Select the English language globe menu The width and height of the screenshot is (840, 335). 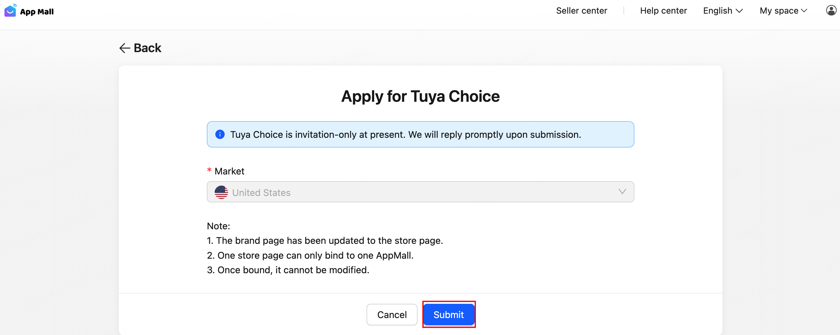pyautogui.click(x=722, y=10)
